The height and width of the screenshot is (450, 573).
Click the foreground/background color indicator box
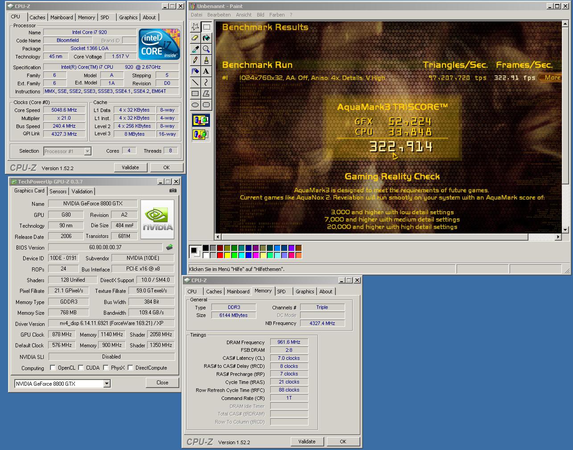195,252
